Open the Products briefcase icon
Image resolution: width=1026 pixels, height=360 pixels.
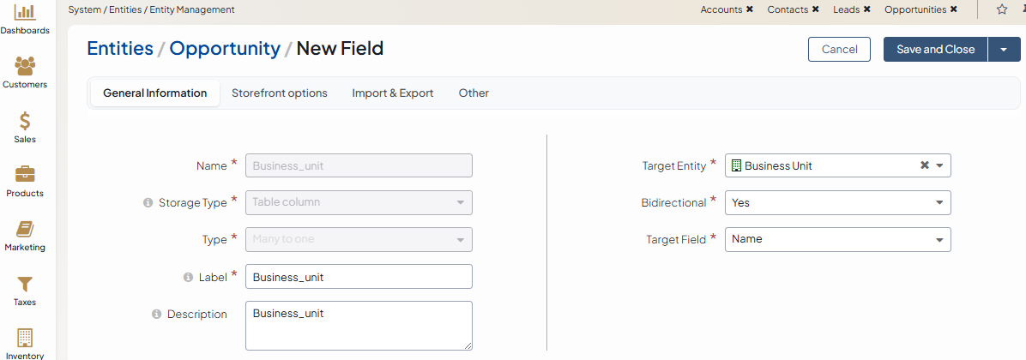25,175
